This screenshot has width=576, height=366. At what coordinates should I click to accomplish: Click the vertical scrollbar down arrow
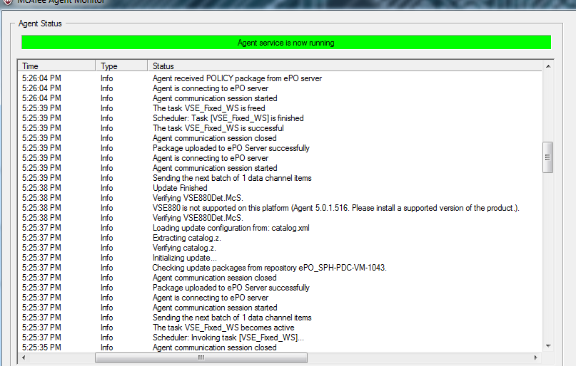point(548,346)
